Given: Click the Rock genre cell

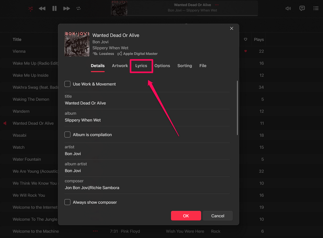Looking at the screenshot, I should 216,232.
